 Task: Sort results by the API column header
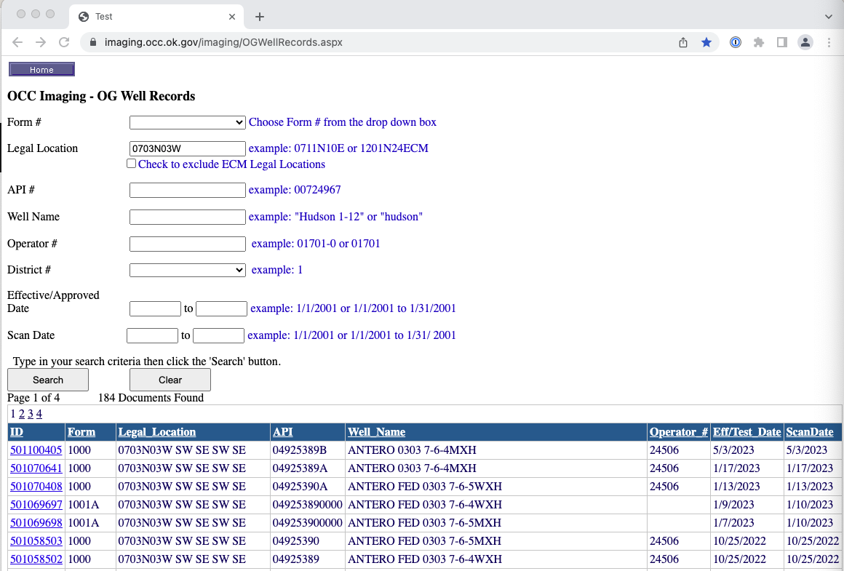[283, 432]
